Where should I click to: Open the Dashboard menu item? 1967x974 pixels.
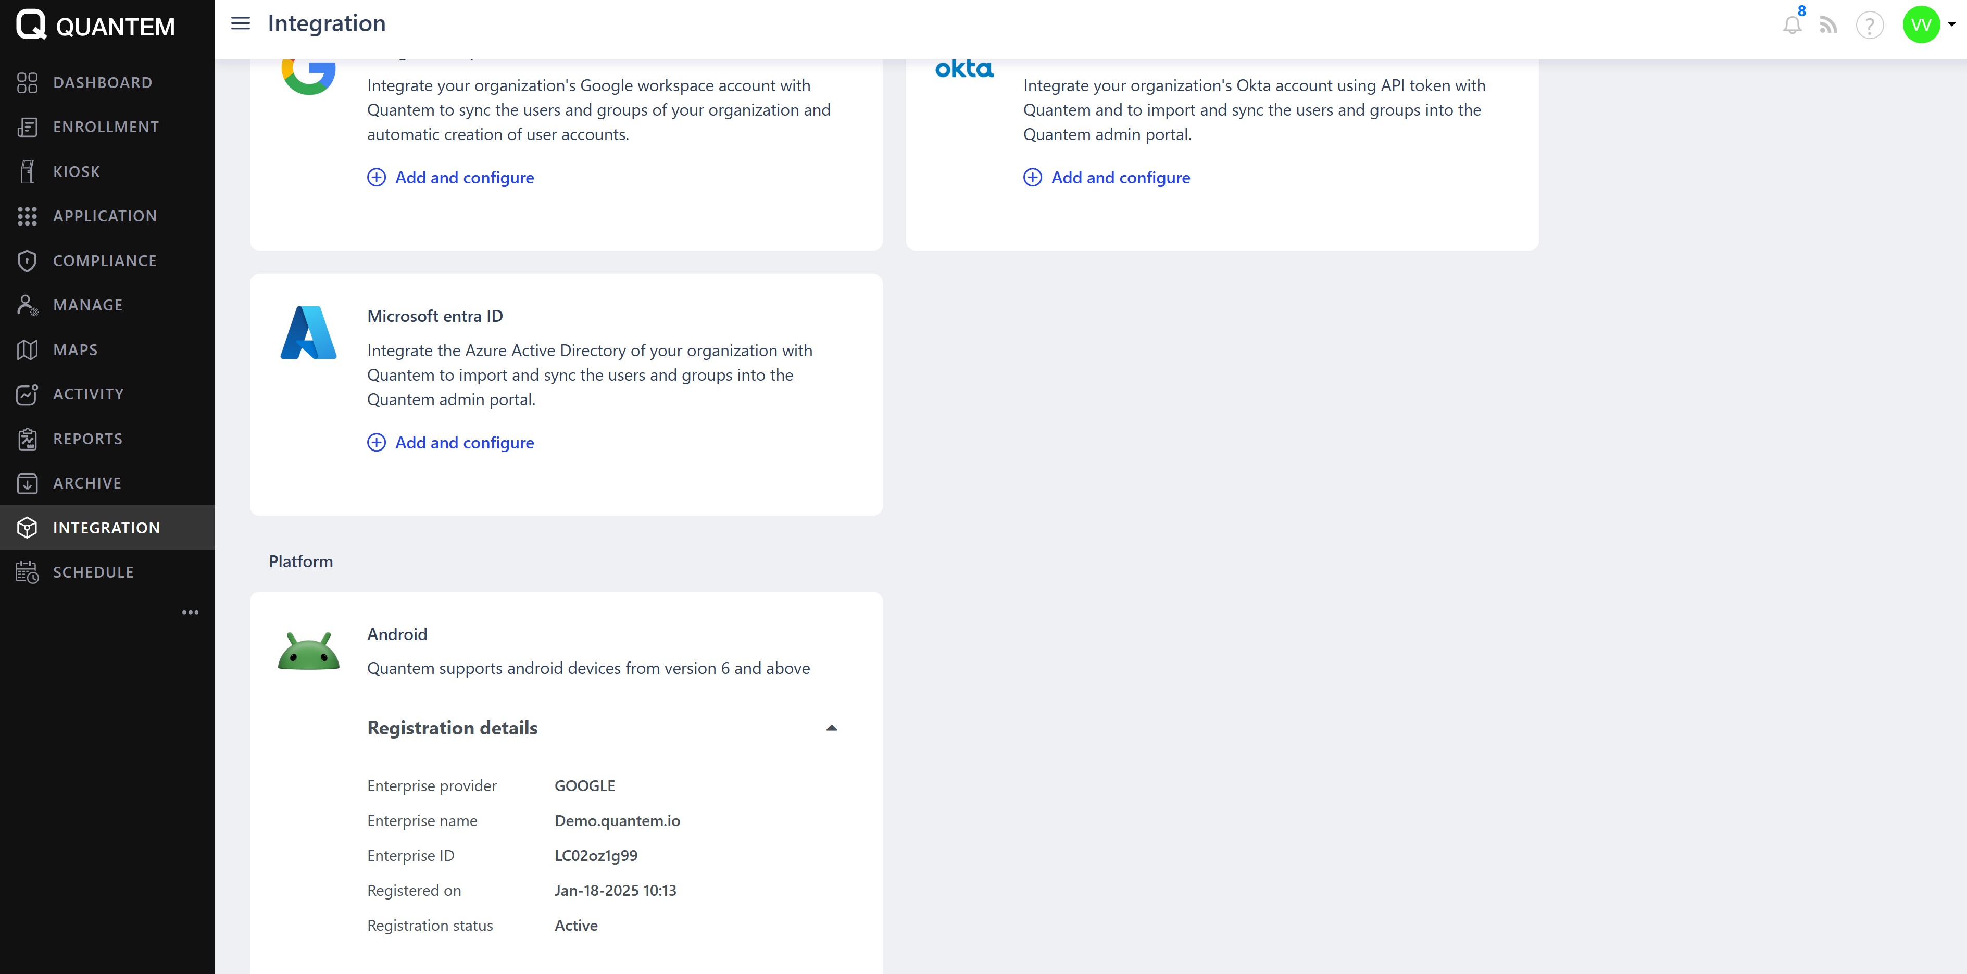(102, 82)
